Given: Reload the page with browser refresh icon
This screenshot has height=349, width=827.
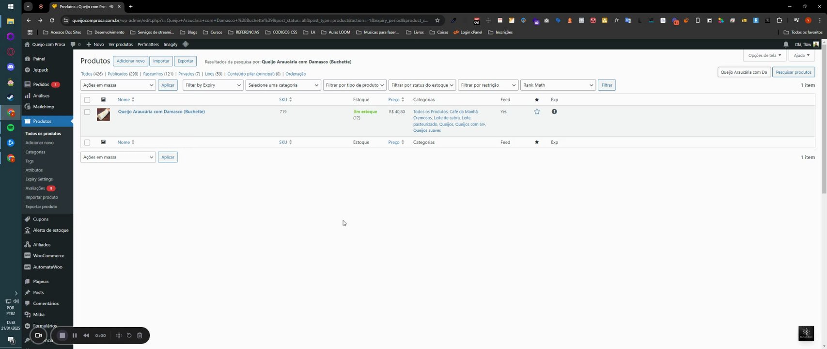Looking at the screenshot, I should pyautogui.click(x=52, y=20).
